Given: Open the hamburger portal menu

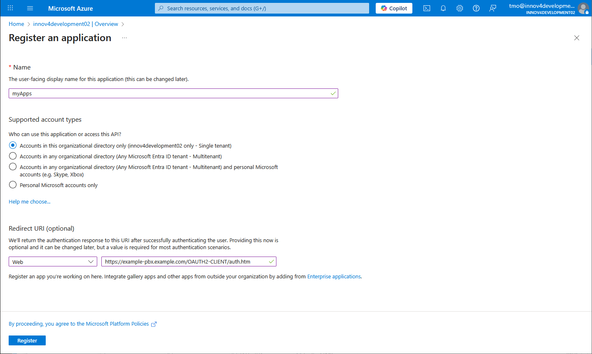Looking at the screenshot, I should pos(30,8).
